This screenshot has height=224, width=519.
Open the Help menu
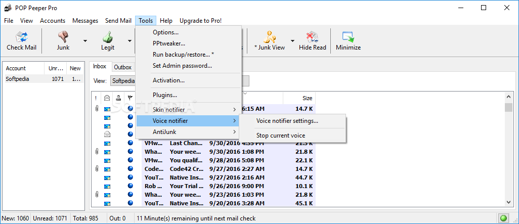click(x=166, y=21)
